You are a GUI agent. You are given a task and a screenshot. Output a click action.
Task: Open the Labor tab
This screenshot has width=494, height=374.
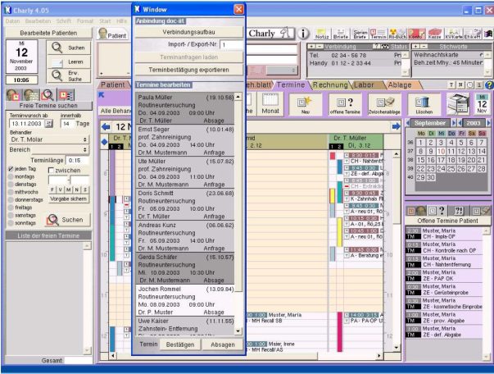(x=364, y=84)
